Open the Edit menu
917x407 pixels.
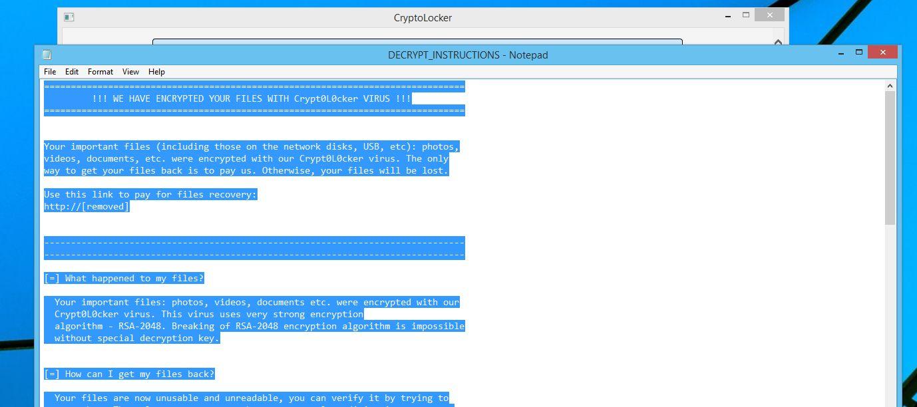tap(72, 72)
